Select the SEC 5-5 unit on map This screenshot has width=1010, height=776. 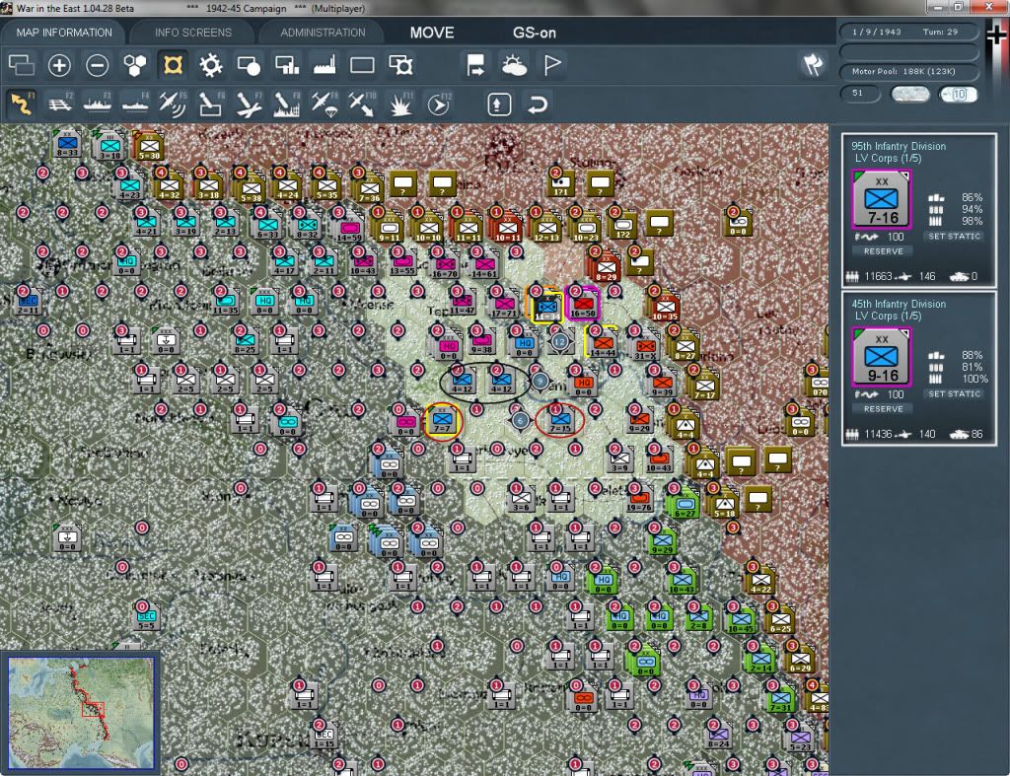tap(146, 617)
